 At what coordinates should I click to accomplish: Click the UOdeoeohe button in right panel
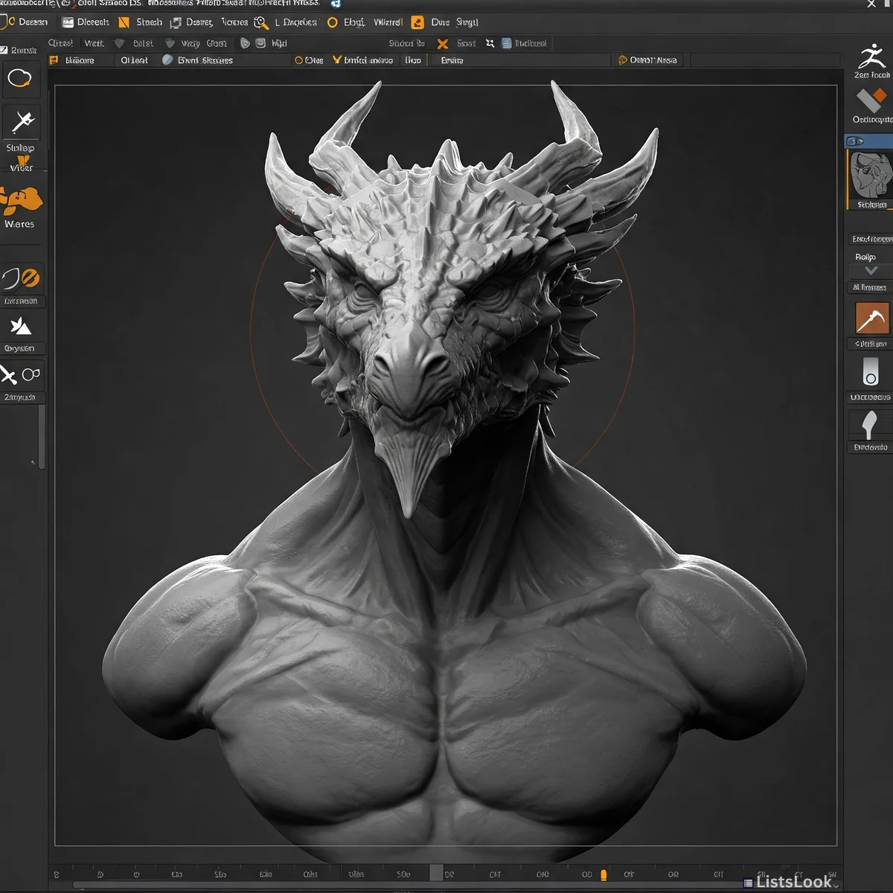coord(870,397)
